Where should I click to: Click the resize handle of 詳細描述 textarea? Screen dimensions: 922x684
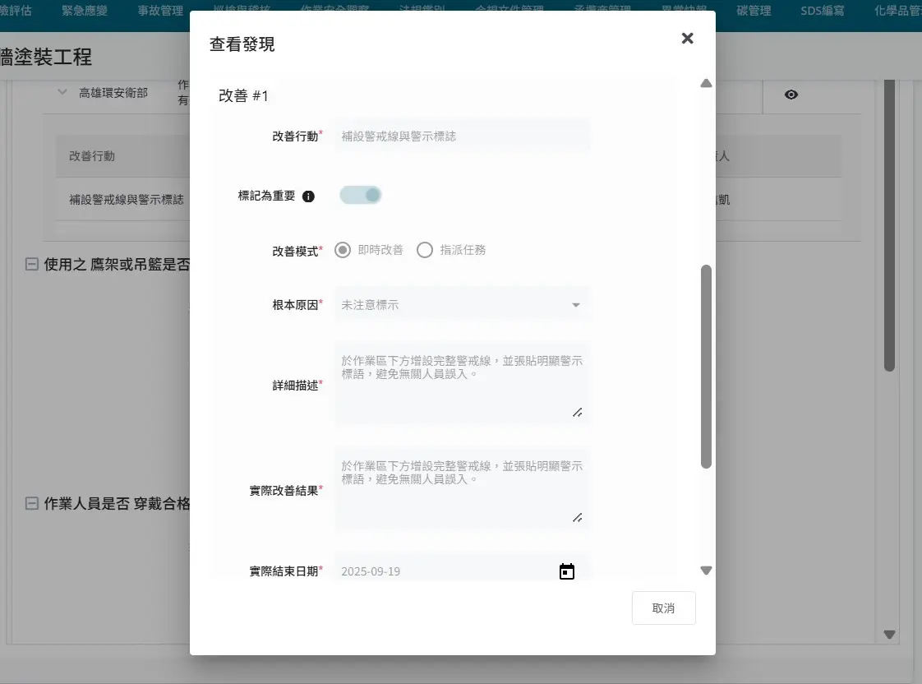tap(578, 413)
